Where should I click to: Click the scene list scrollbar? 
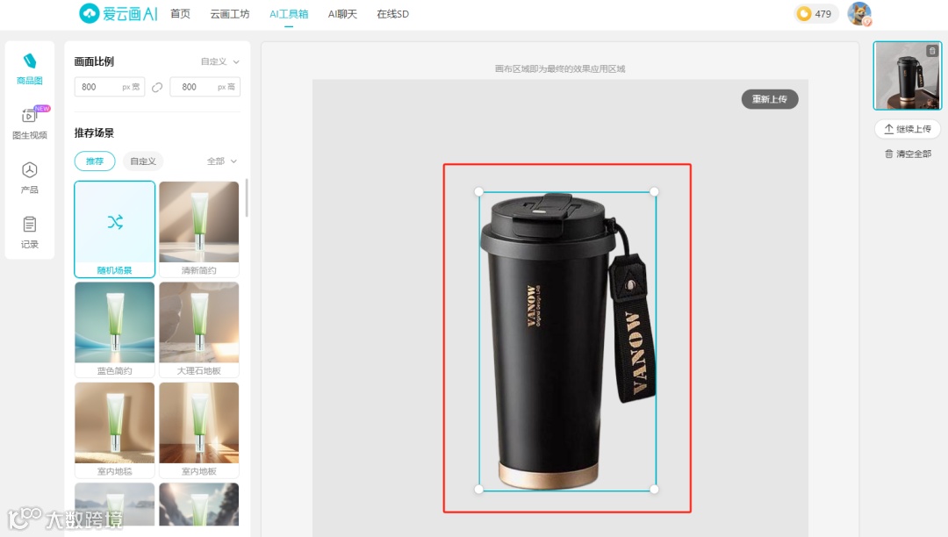pos(247,197)
